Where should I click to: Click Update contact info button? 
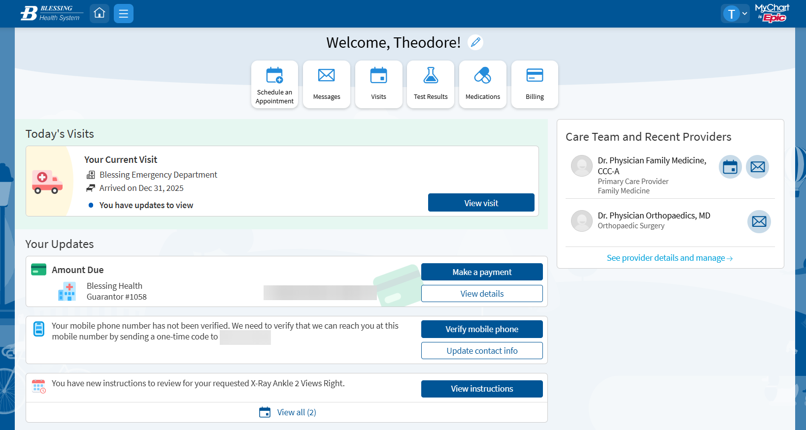pos(482,351)
